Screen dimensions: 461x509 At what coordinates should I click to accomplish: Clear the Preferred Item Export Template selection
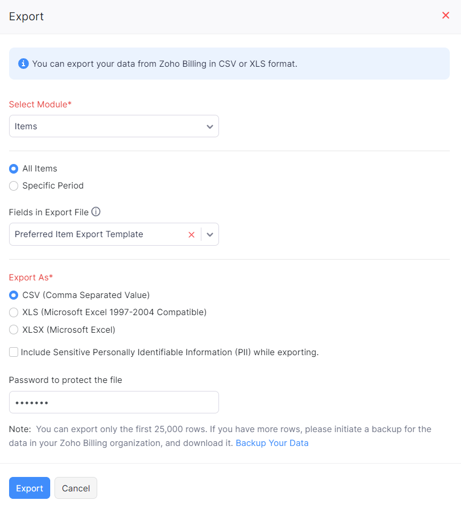tap(191, 234)
